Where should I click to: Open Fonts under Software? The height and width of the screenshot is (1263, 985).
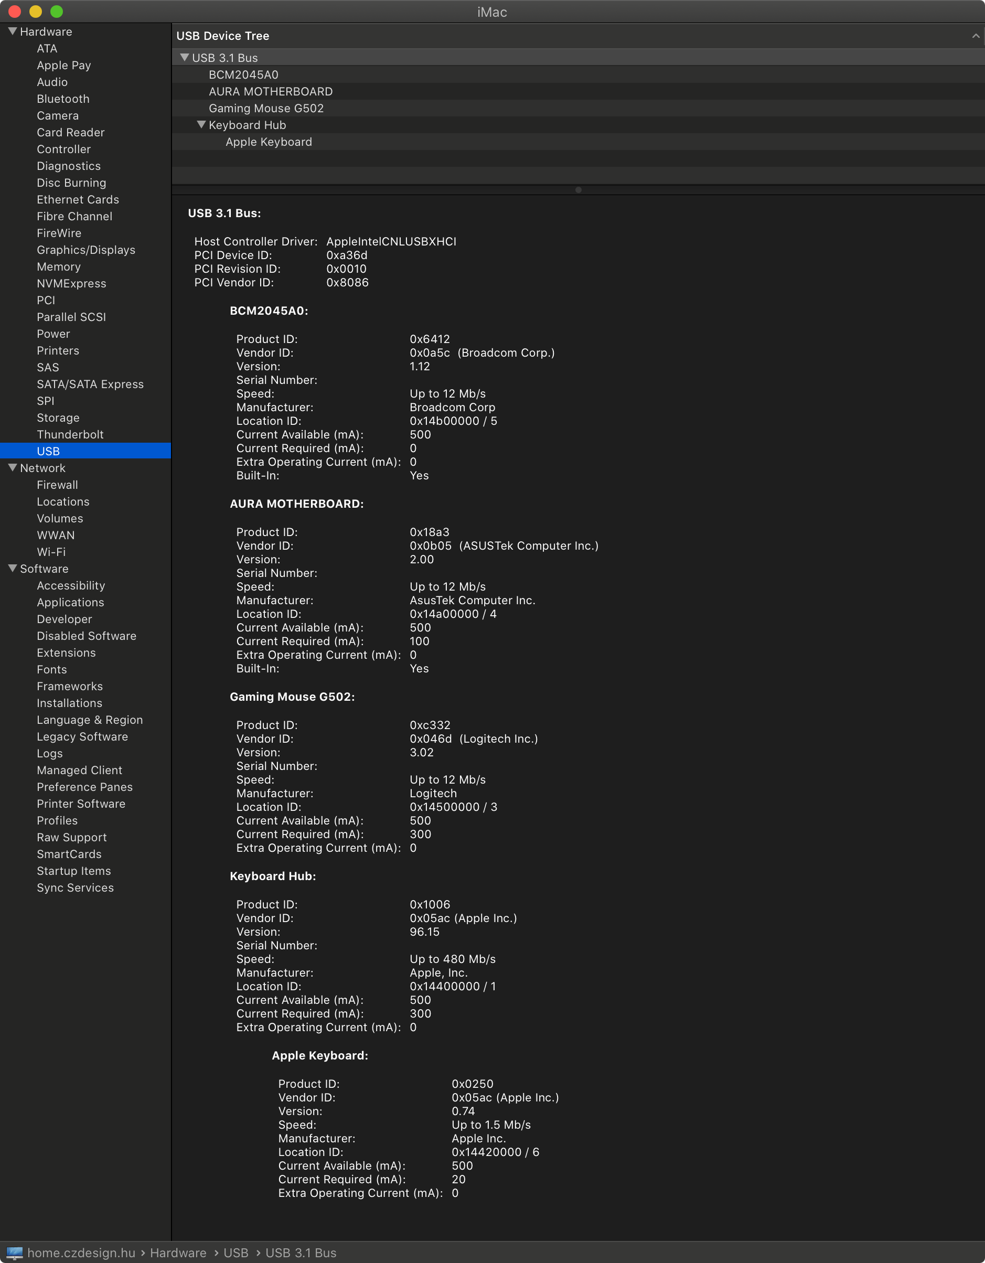pyautogui.click(x=52, y=669)
